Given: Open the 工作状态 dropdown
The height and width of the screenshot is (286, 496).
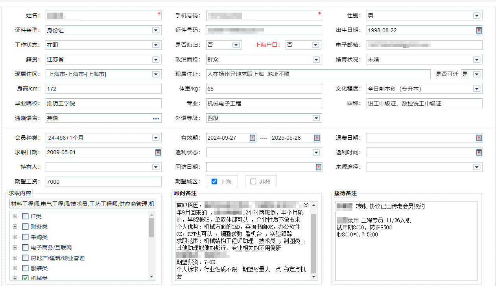Looking at the screenshot, I should tap(156, 45).
